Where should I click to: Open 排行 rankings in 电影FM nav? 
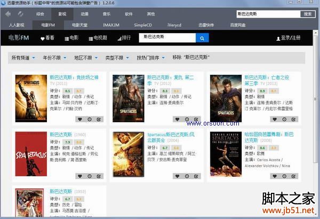click(124, 38)
